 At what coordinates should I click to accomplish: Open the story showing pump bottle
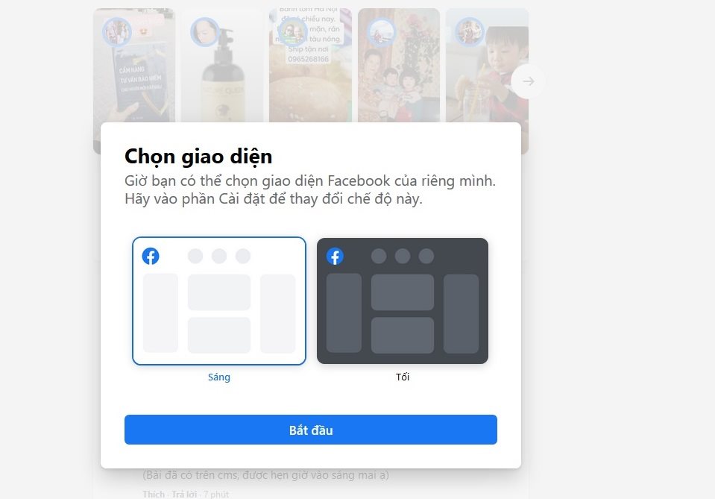[222, 65]
